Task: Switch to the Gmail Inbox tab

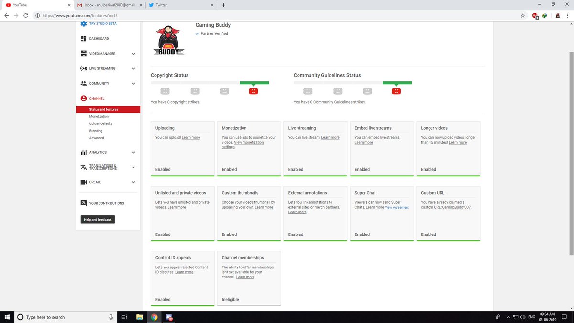Action: coord(109,5)
